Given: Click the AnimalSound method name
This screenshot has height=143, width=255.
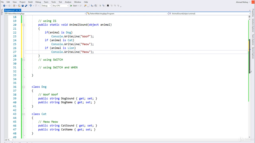Looking at the screenshot, I should 78,25.
